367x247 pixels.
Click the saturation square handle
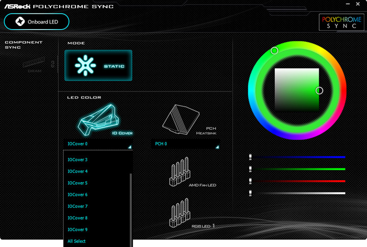click(x=319, y=90)
